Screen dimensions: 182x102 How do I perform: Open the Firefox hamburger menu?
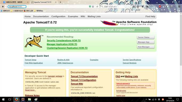(179, 7)
